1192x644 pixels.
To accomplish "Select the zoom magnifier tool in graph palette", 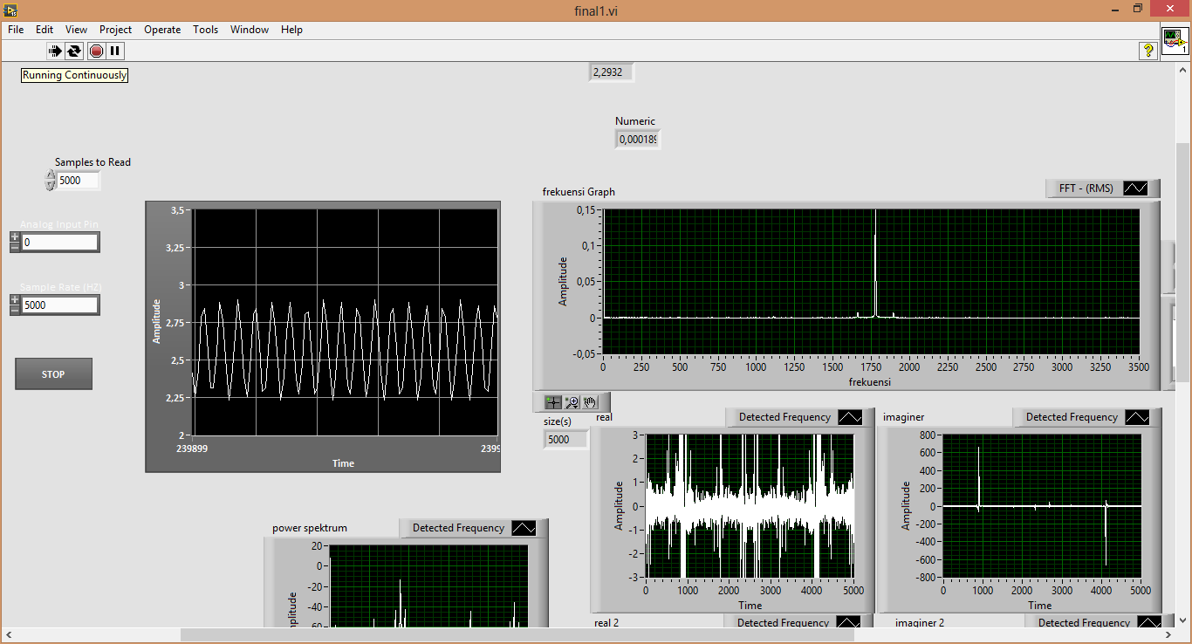I will 572,402.
